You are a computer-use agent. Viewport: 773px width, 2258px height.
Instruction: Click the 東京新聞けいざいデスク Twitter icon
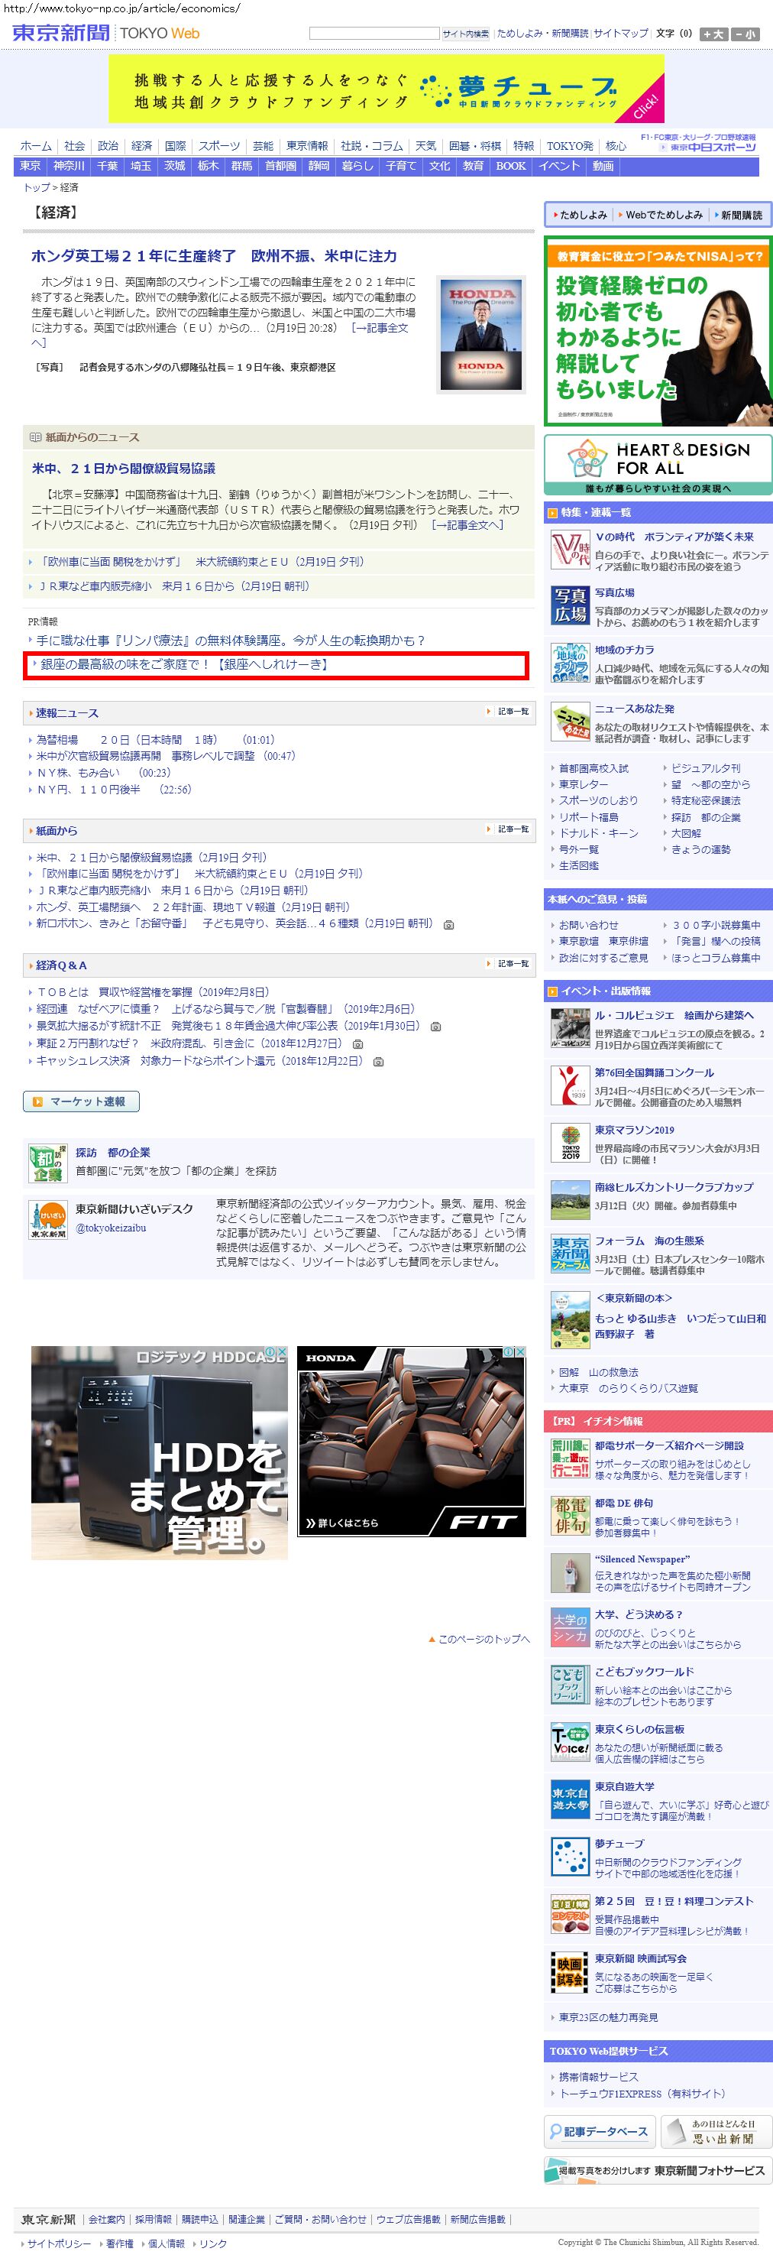(48, 1219)
